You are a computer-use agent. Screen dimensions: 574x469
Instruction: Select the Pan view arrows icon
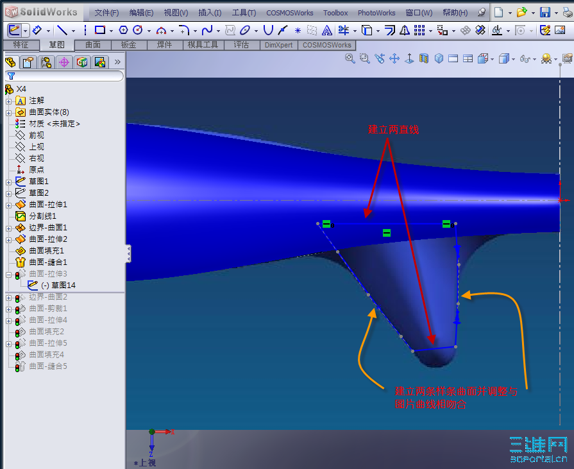[394, 58]
